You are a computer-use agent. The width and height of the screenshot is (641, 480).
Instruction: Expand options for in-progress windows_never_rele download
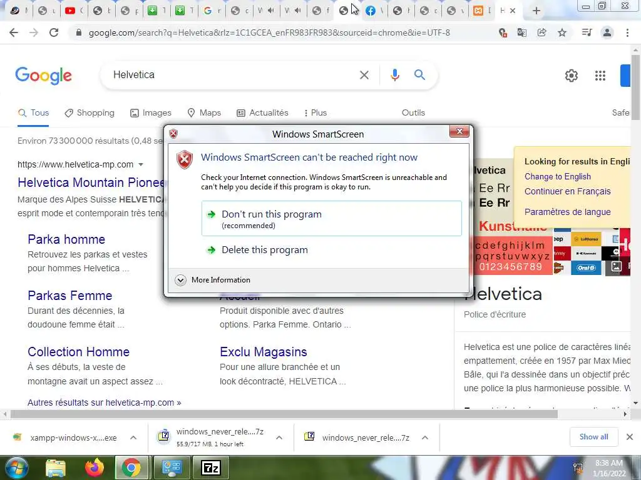pos(279,437)
